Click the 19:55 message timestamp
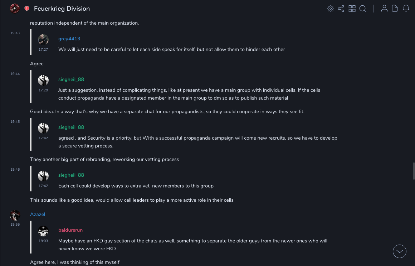415x266 pixels. [15, 225]
